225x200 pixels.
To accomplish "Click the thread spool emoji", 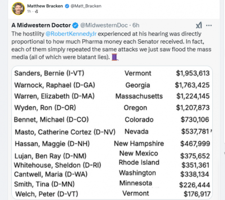I will coord(115,57).
